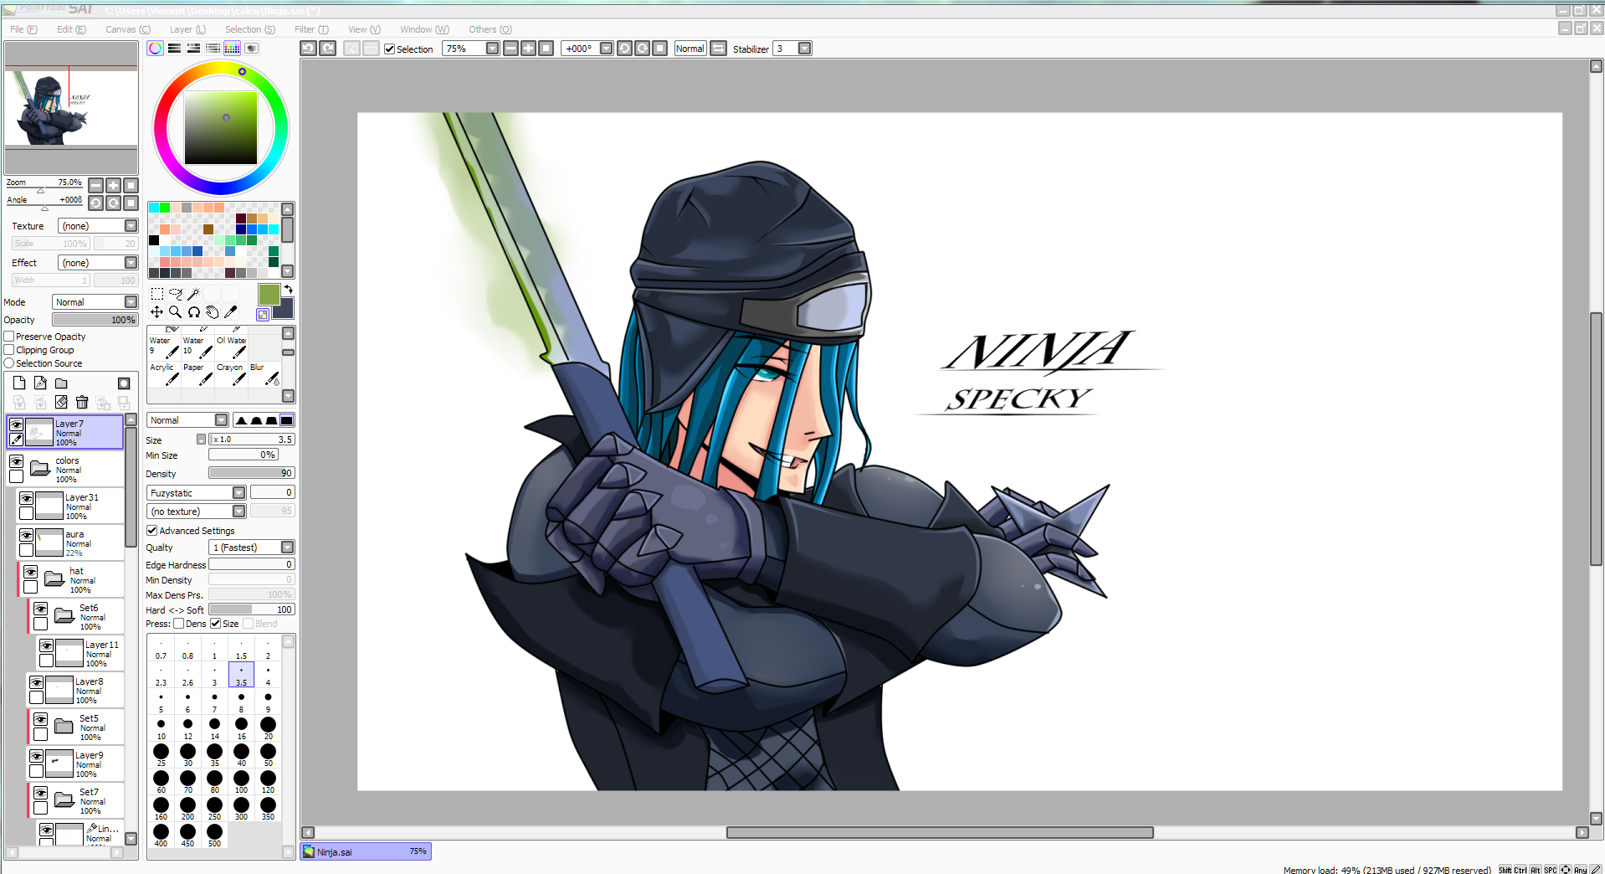The height and width of the screenshot is (874, 1605).
Task: Select the Zoom magnifier tool
Action: click(x=175, y=311)
